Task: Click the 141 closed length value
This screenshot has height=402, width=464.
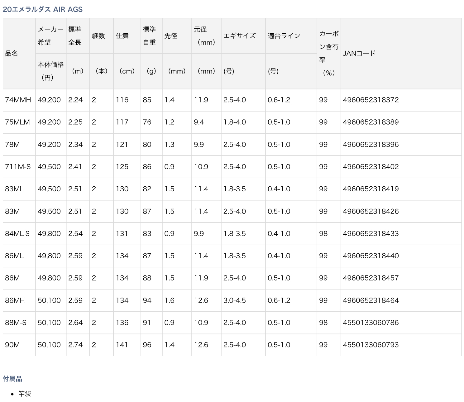Action: tap(122, 345)
